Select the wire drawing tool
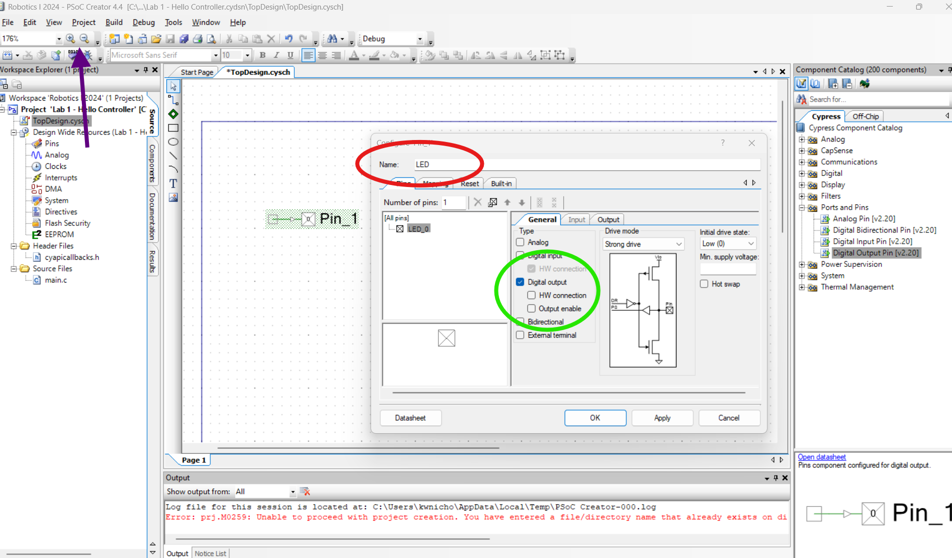 click(173, 100)
